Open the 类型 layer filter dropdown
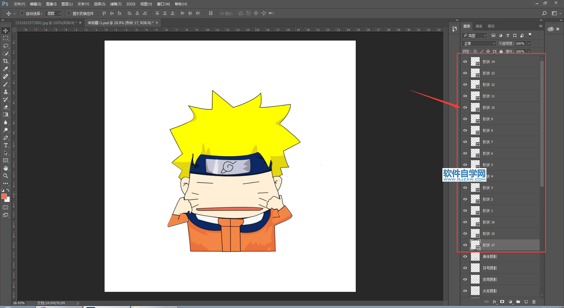The image size is (564, 308). pos(475,36)
